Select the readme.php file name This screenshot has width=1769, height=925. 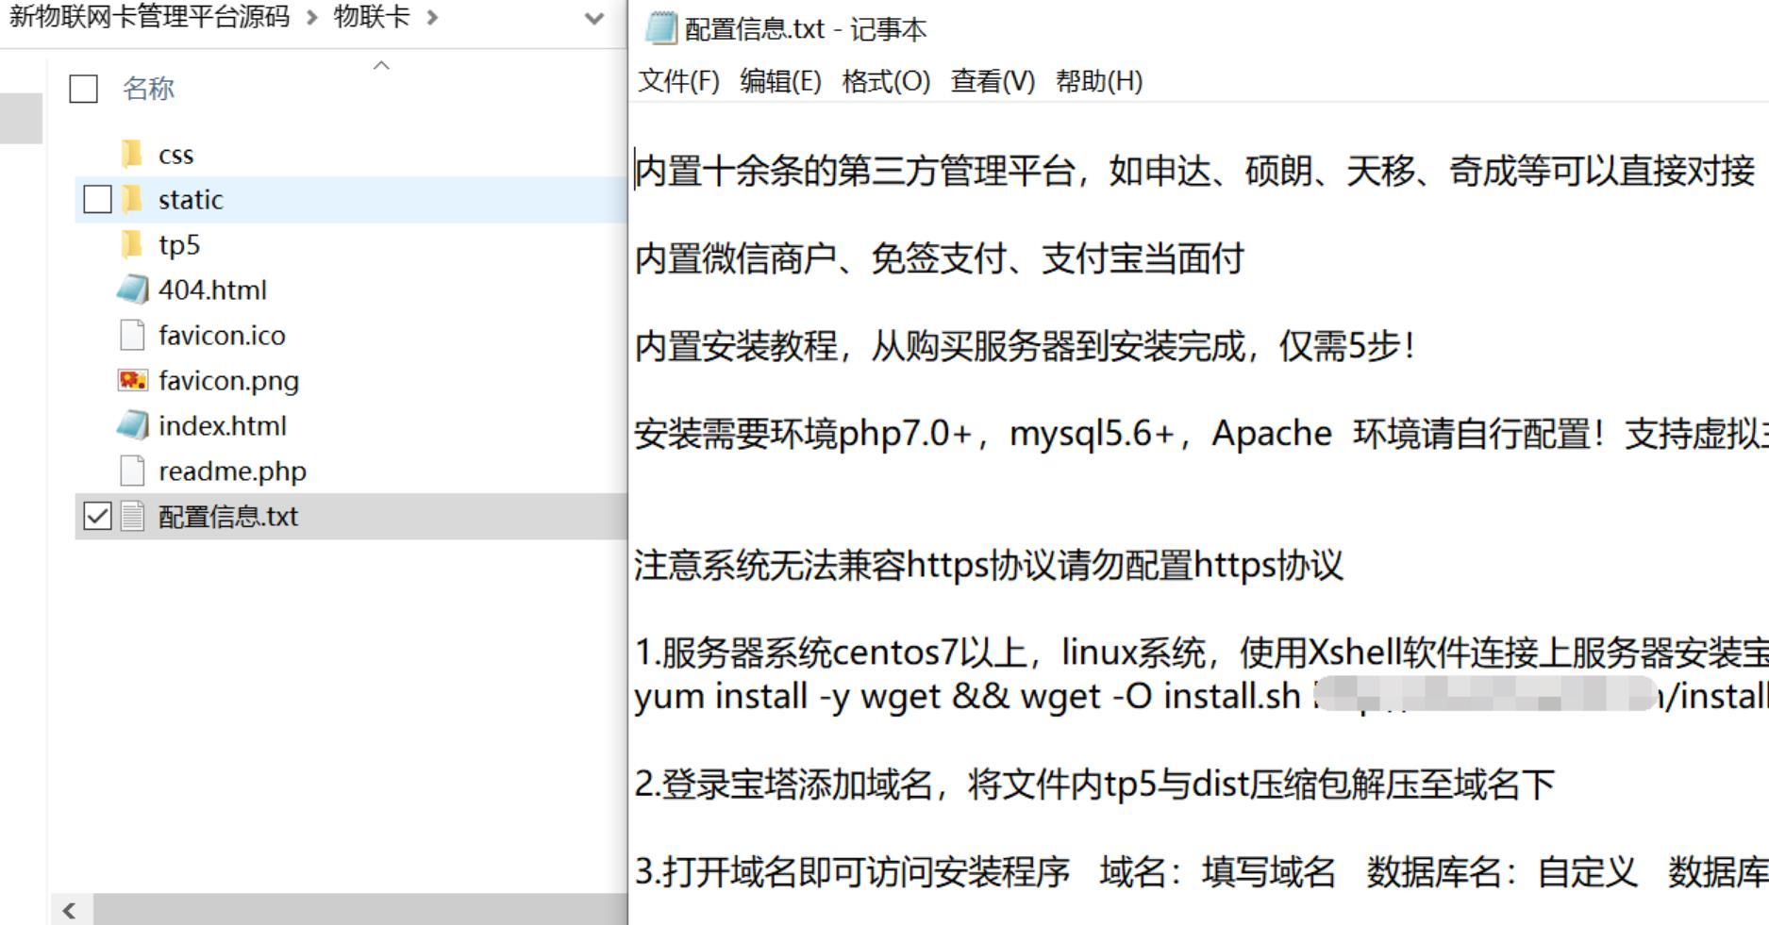click(x=232, y=471)
